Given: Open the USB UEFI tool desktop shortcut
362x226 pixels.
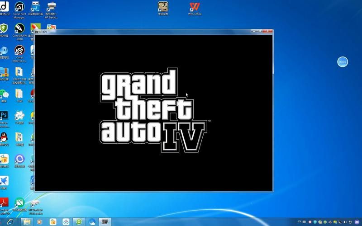Looking at the screenshot, I should point(35,8).
